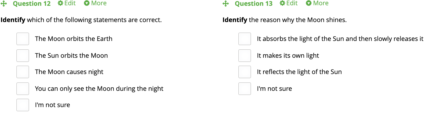Check 'The Moon orbits the Earth'

point(23,39)
